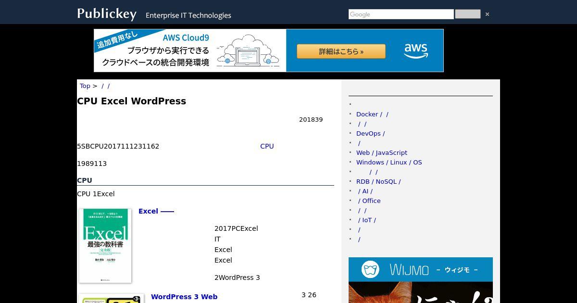
Task: Click the orange 詳細はこちら button
Action: coord(341,51)
